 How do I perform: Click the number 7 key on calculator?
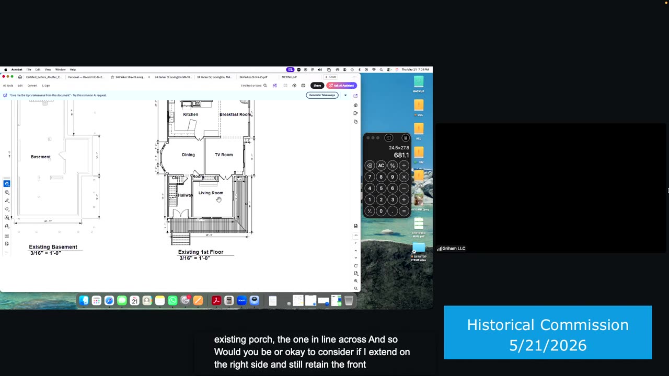(x=370, y=177)
